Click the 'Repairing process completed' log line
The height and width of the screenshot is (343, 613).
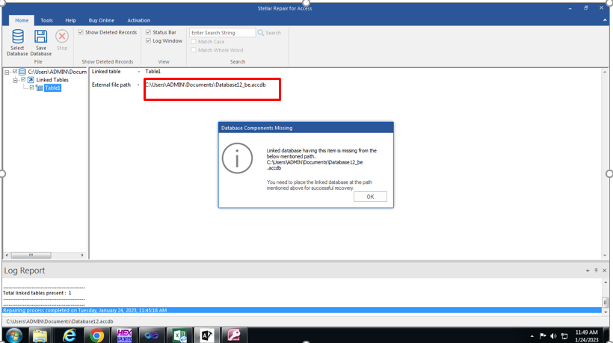coord(302,310)
